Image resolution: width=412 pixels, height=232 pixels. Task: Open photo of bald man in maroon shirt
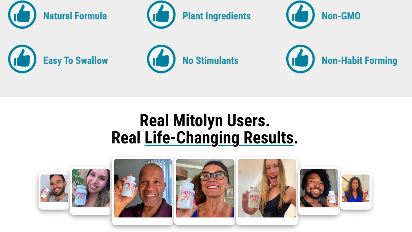143,191
